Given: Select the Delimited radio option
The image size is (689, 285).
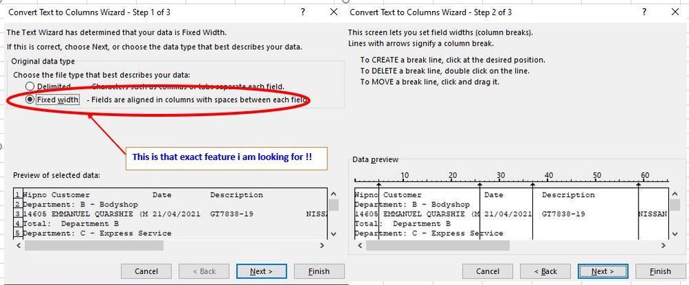Looking at the screenshot, I should pyautogui.click(x=30, y=86).
